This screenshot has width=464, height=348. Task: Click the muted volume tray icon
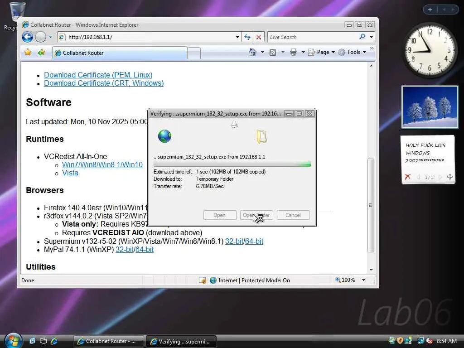[430, 341]
